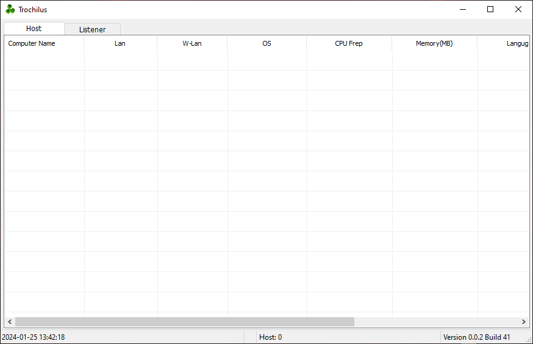Screen dimensions: 533x344
Task: Click the Version 0.0.2 Build 41 text
Action: pos(477,337)
